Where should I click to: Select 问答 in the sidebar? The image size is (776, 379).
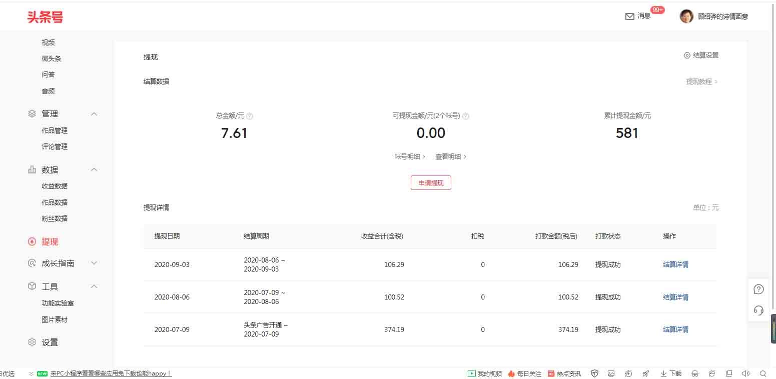tap(49, 74)
